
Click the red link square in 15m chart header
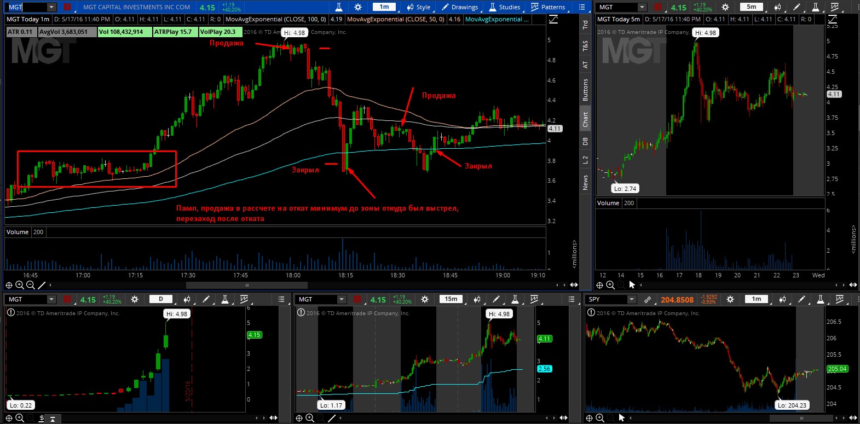click(357, 299)
